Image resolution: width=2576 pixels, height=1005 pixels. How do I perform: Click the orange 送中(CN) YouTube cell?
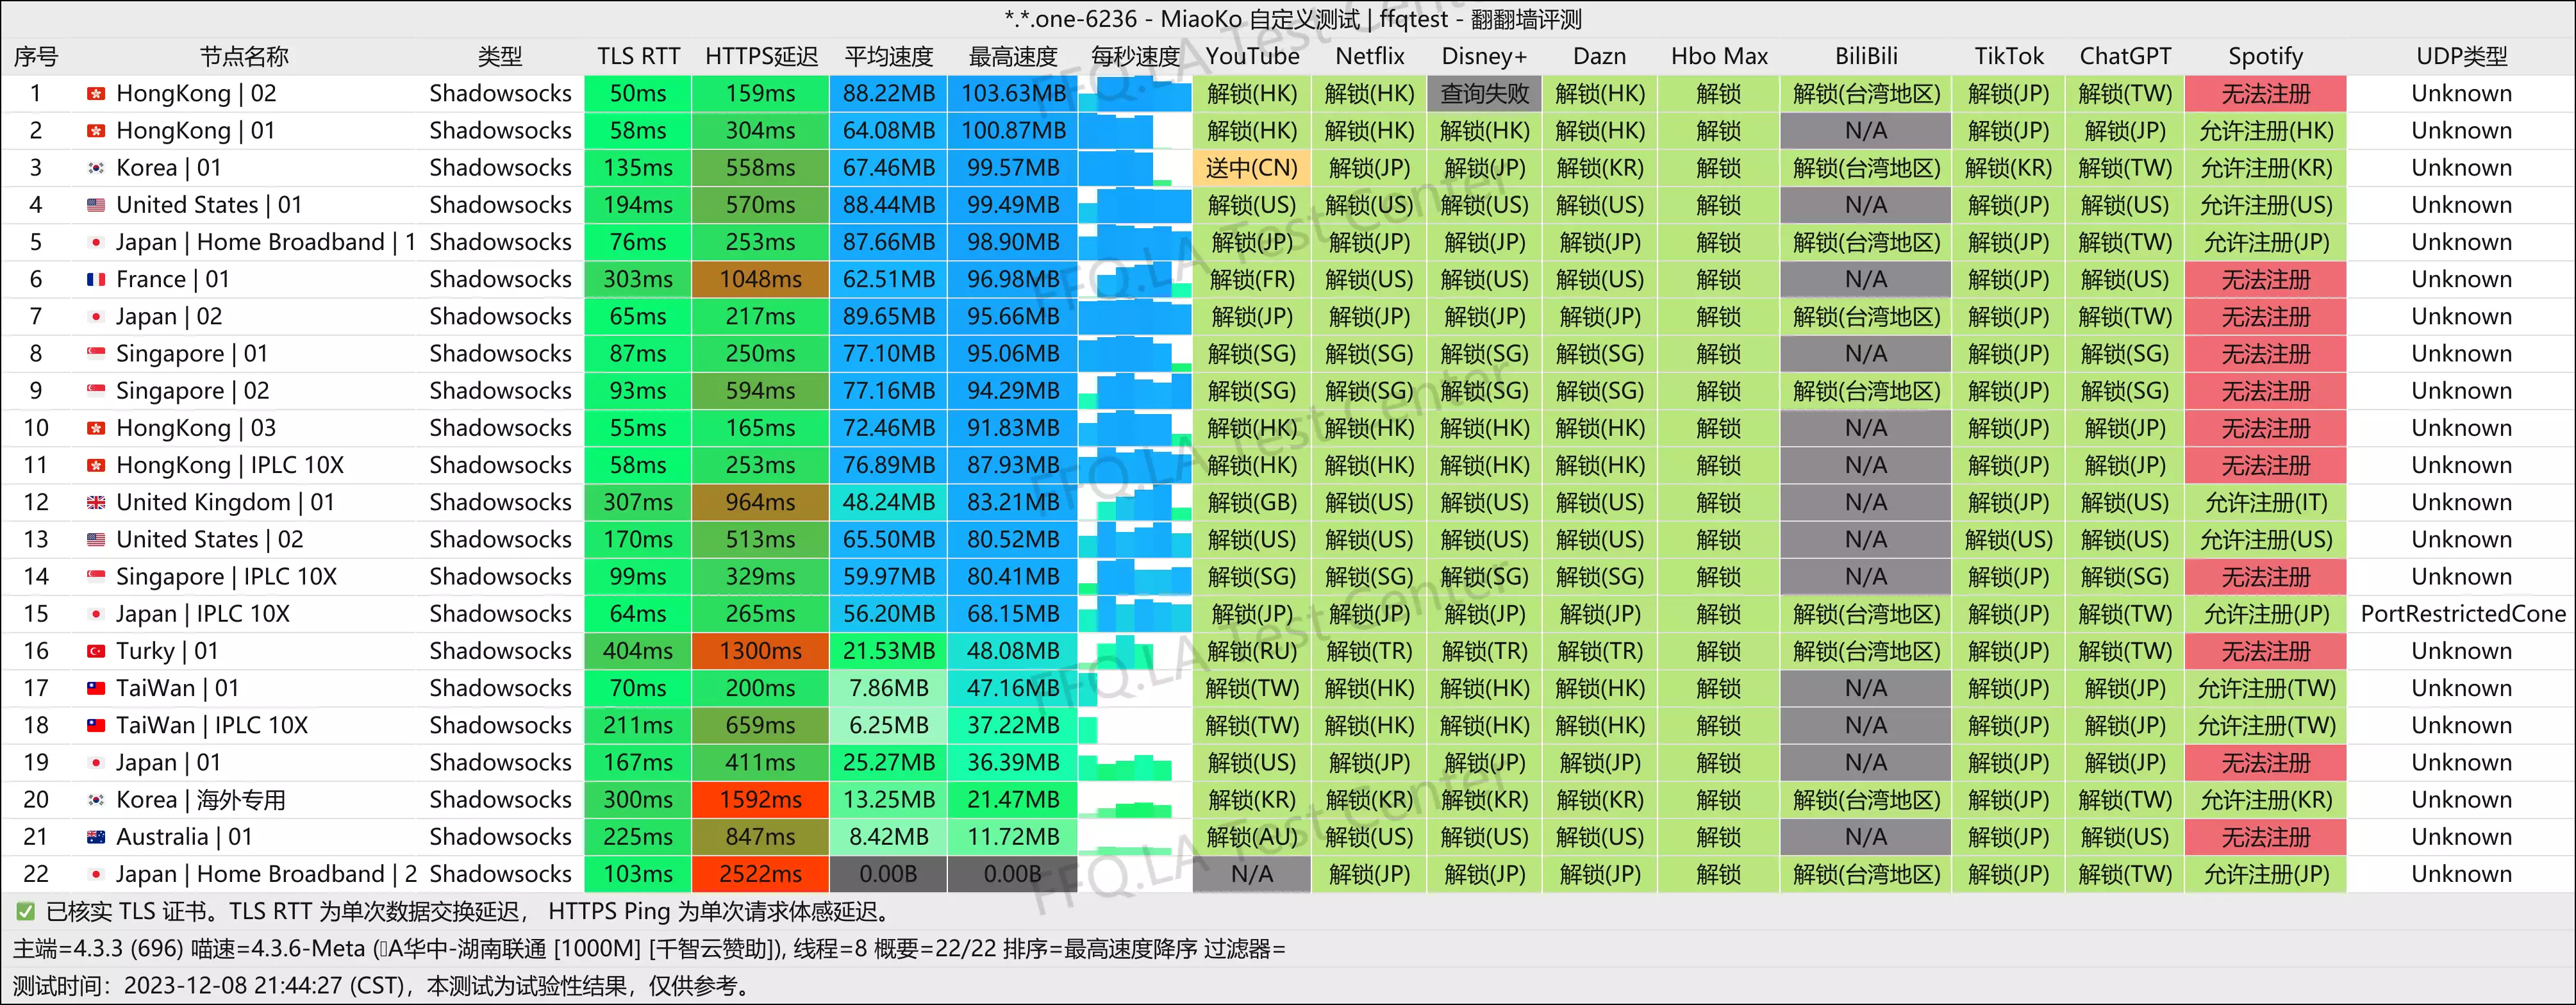click(1251, 168)
